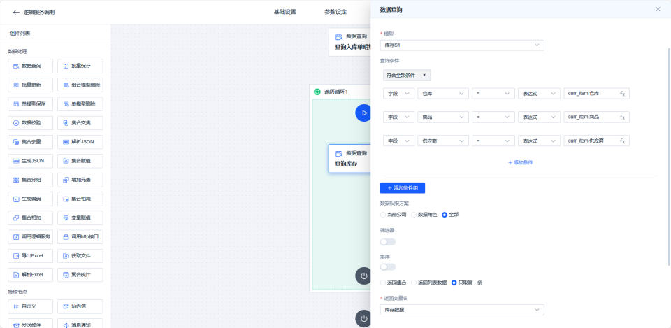
Task: Select the 调用逻辑服务 component
Action: click(x=30, y=237)
